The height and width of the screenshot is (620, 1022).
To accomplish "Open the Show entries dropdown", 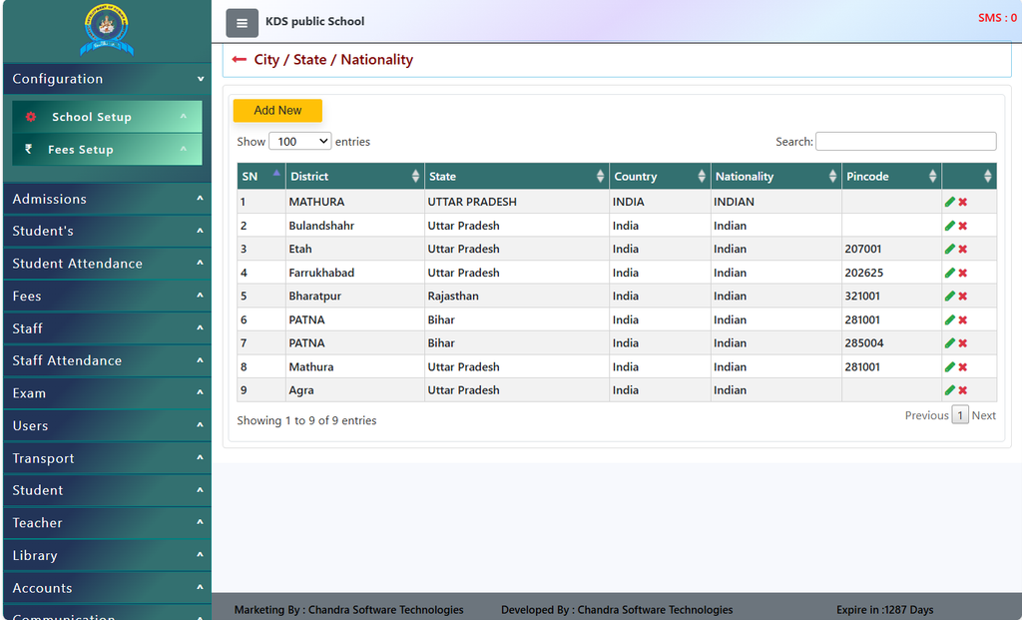I will tap(299, 142).
